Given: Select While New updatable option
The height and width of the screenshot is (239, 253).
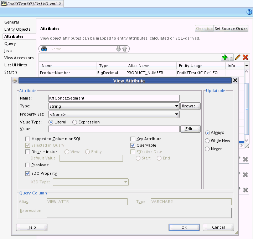Looking at the screenshot, I should [207, 141].
